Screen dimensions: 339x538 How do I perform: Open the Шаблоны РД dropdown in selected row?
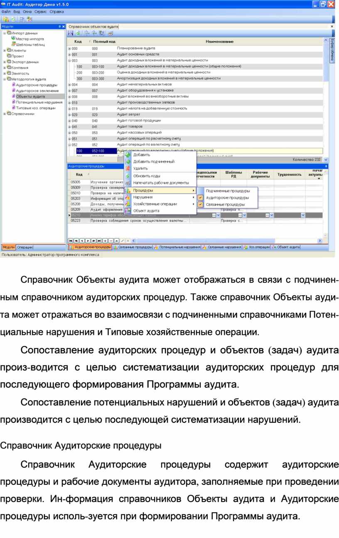pos(244,215)
